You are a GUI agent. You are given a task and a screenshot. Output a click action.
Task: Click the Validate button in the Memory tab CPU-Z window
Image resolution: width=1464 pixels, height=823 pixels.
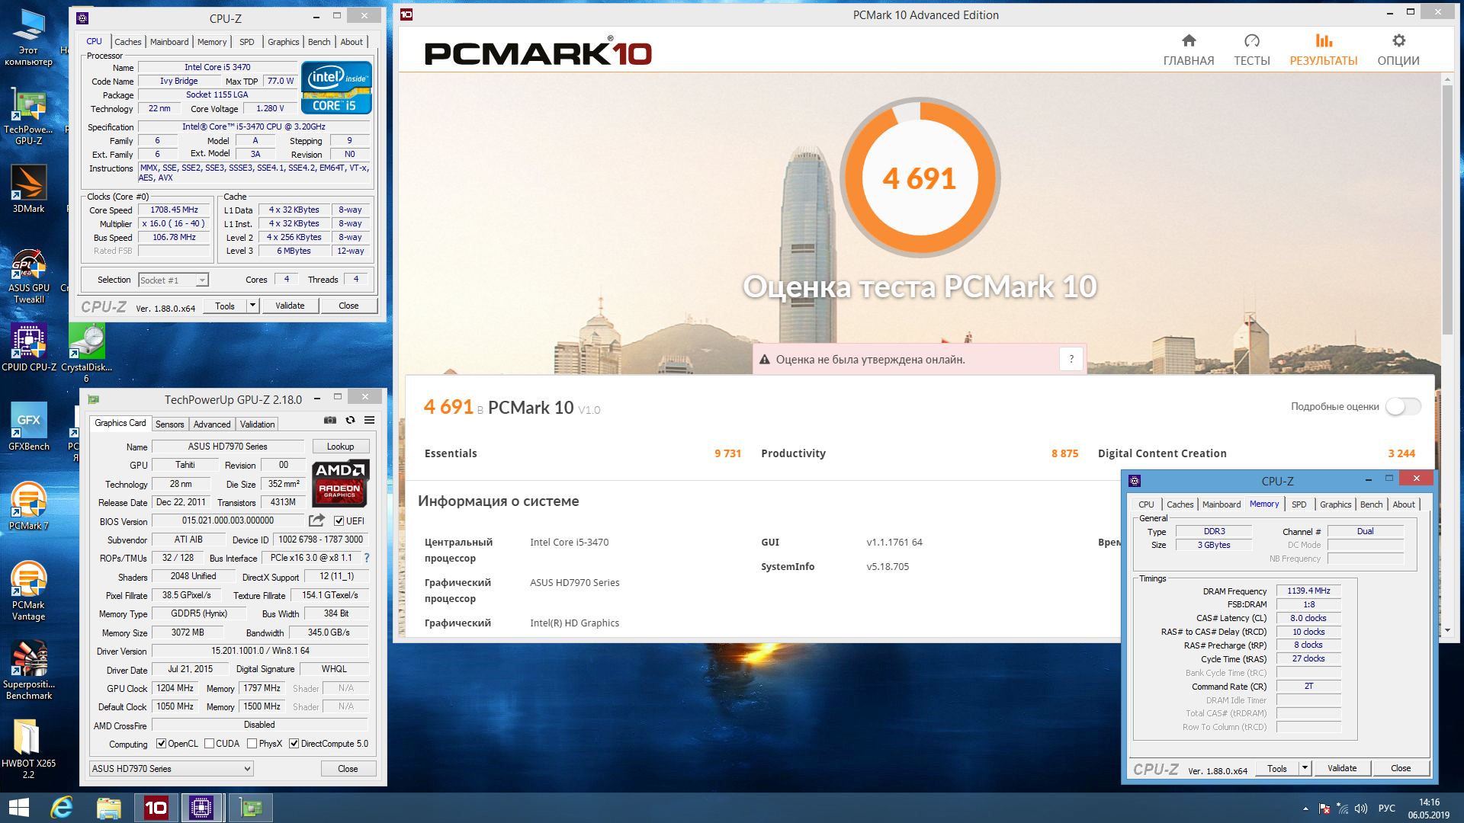tap(1342, 768)
